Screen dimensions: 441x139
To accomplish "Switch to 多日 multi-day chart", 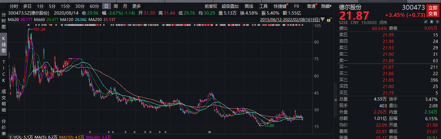I will pos(27,6).
